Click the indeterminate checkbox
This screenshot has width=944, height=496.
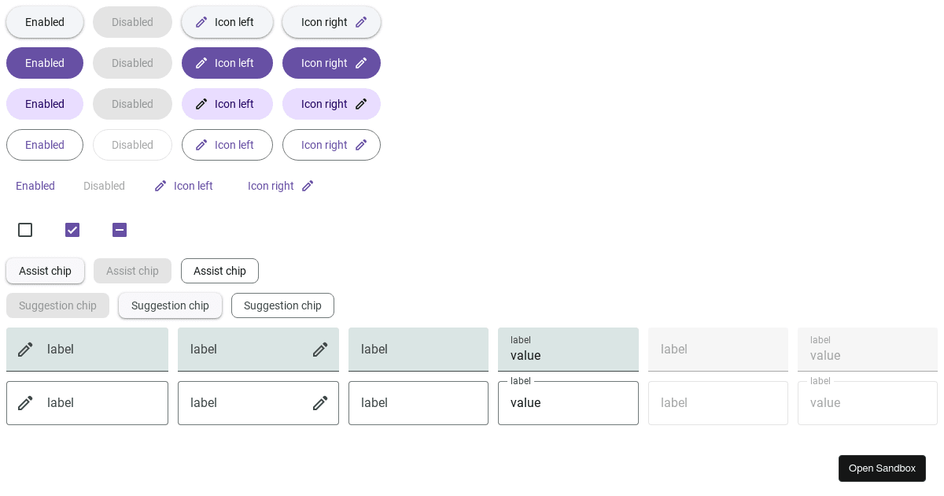click(x=120, y=230)
